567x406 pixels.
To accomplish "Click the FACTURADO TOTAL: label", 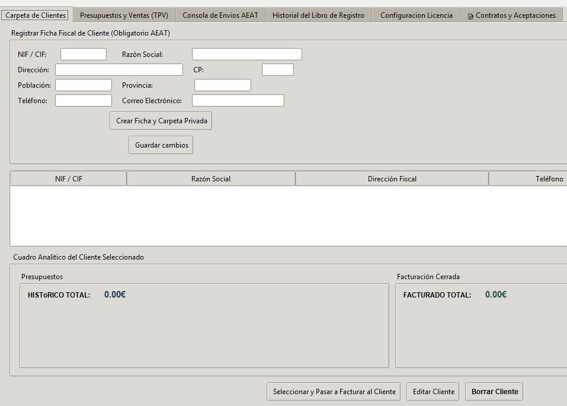I will (x=437, y=295).
